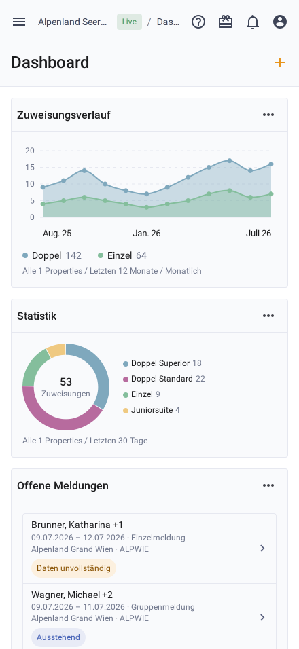Click the Statistik card title

click(x=37, y=316)
